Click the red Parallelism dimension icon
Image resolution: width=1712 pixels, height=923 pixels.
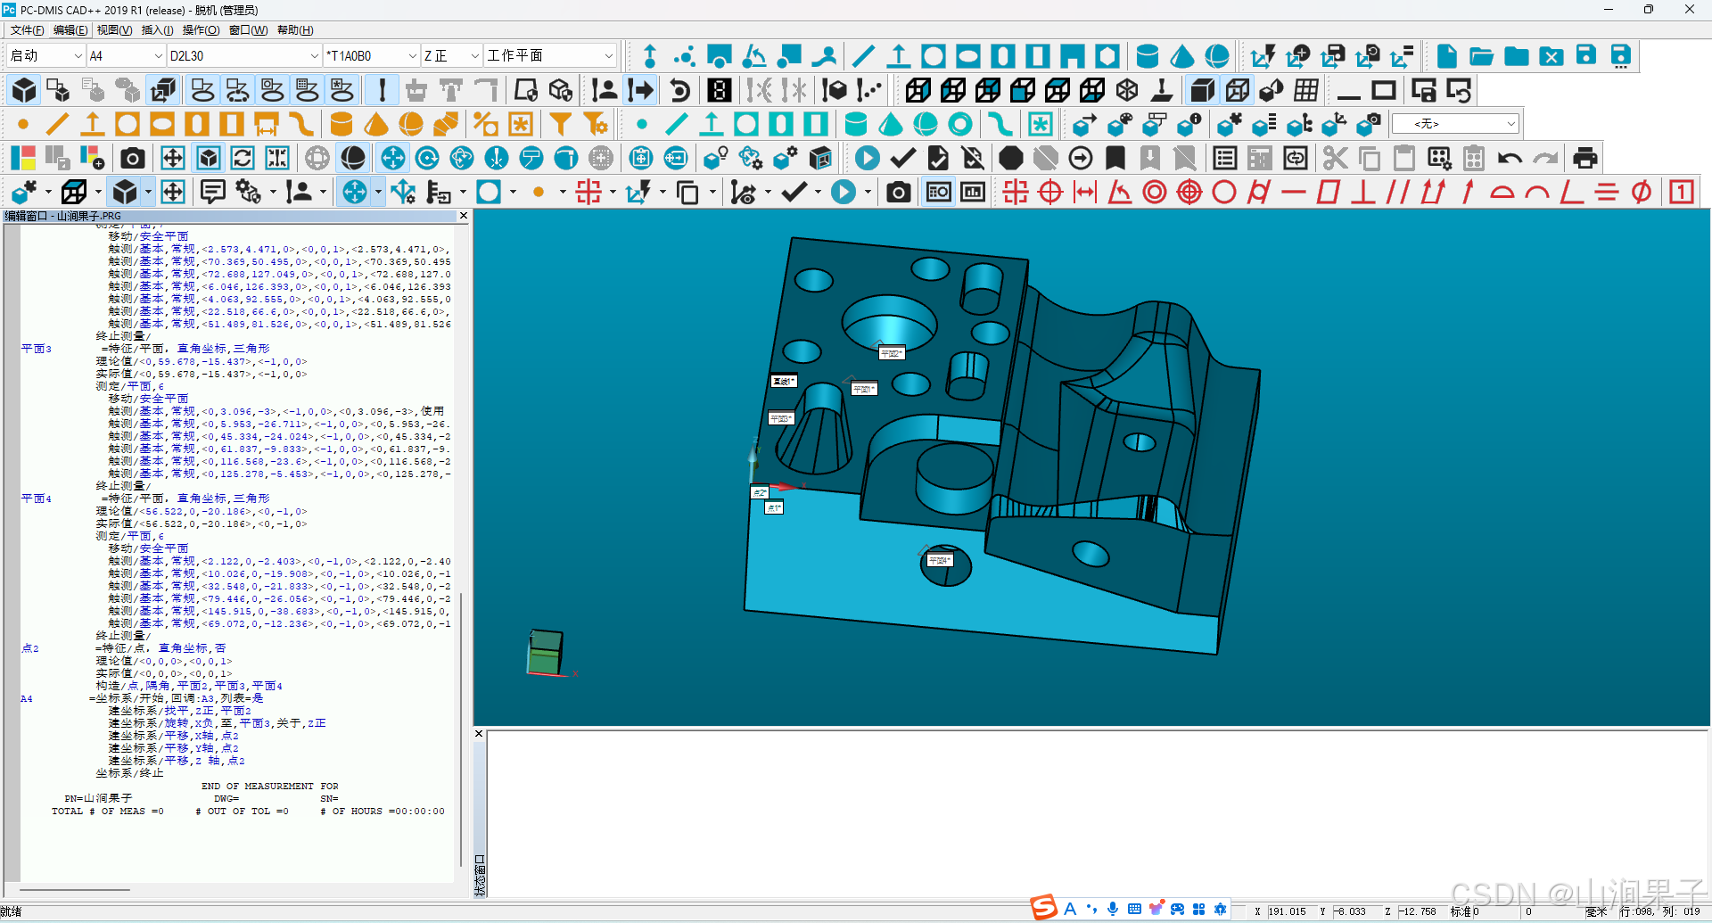click(1398, 192)
